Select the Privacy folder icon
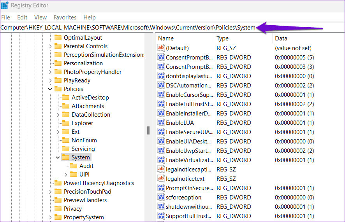Screen dimensions: 345x222 pos(58,209)
